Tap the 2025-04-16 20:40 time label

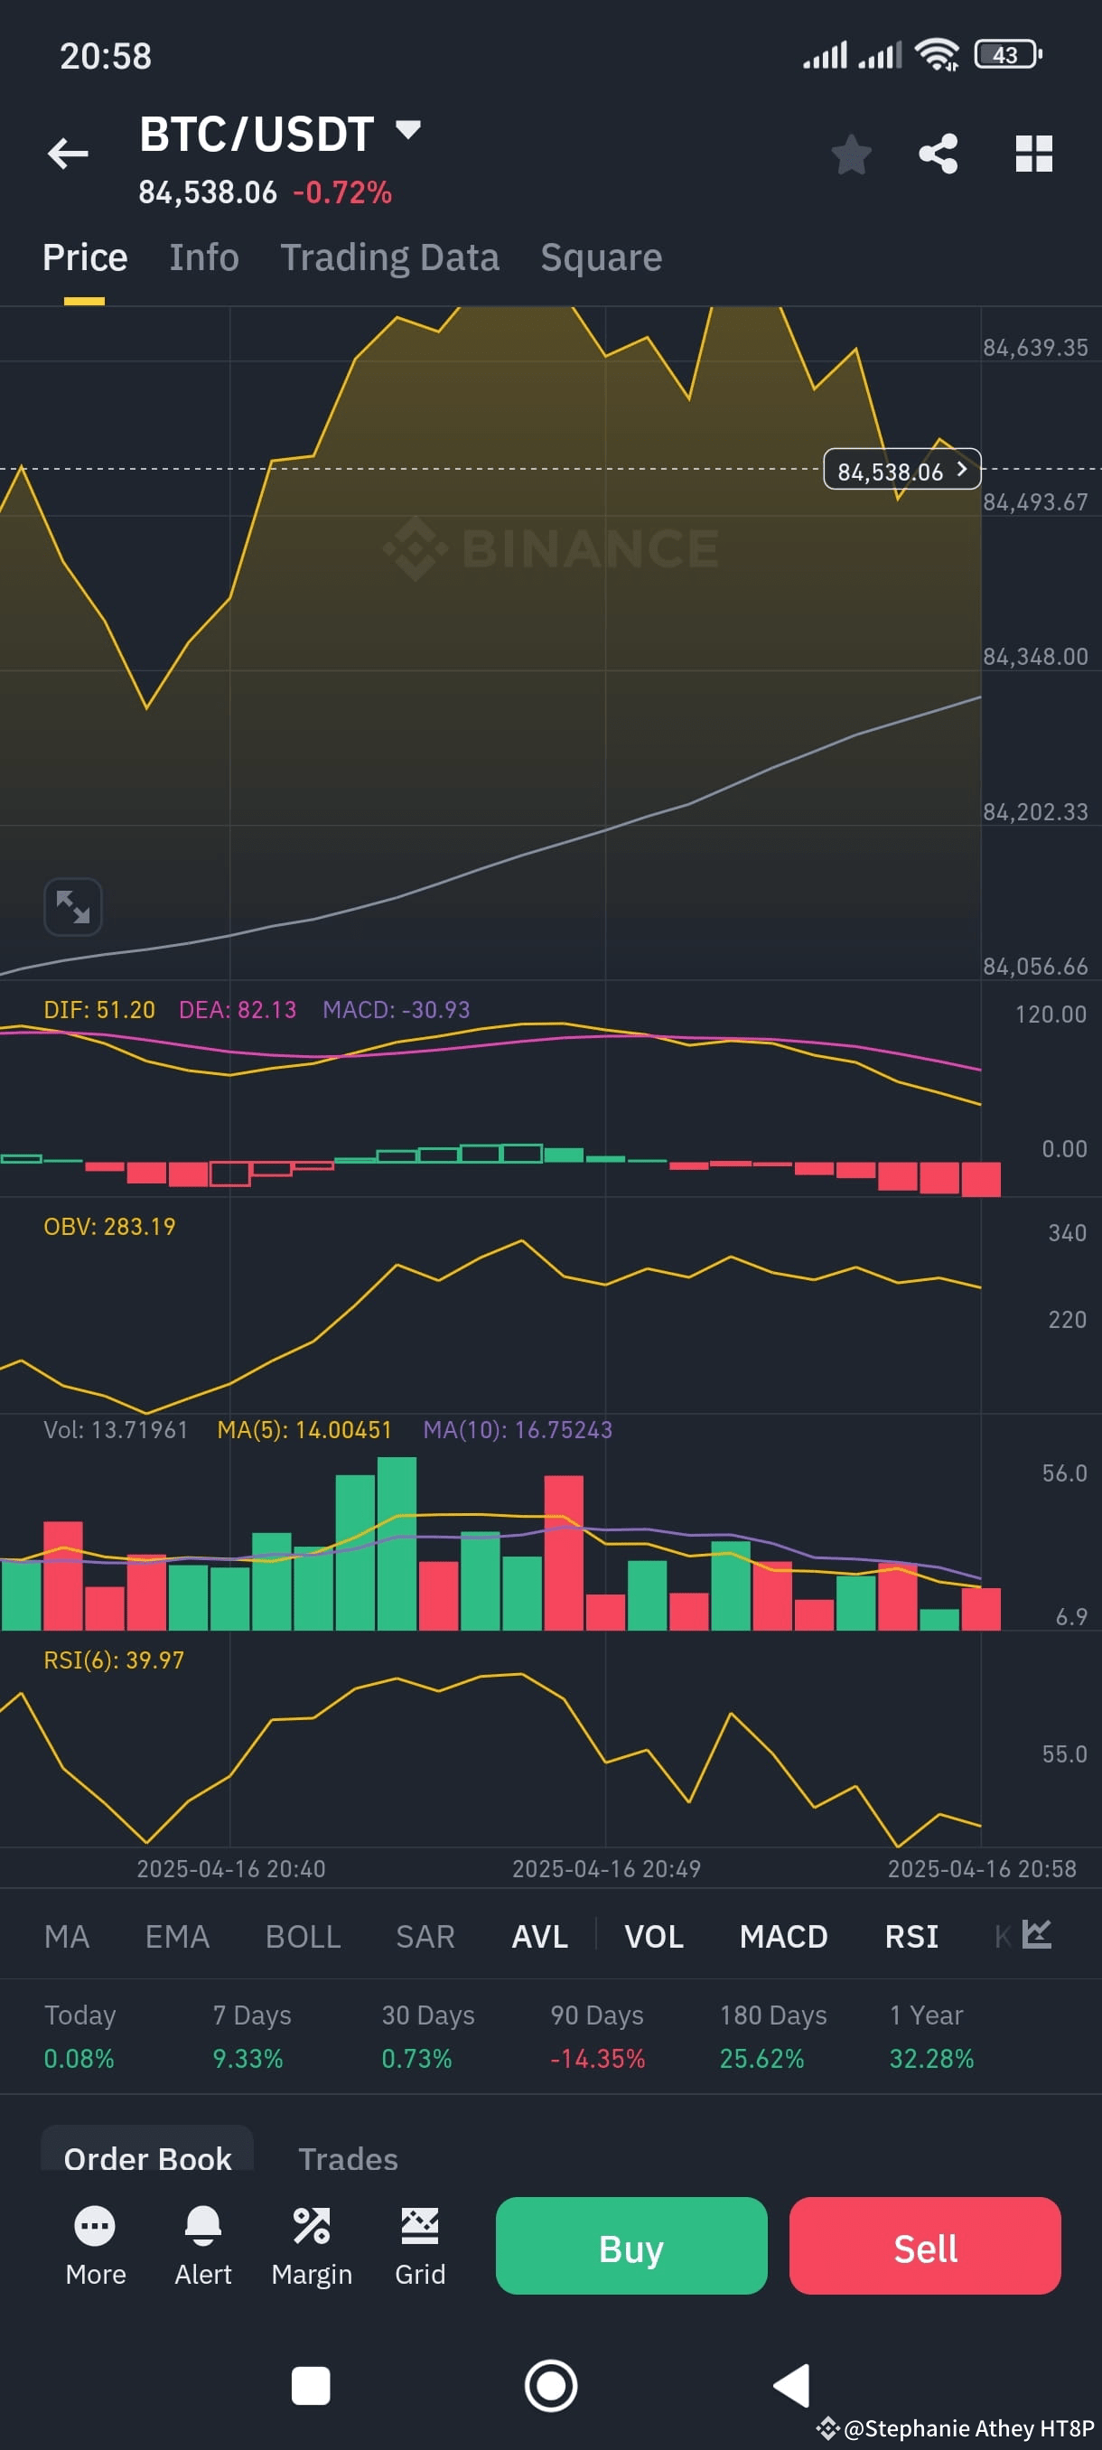coord(231,1869)
